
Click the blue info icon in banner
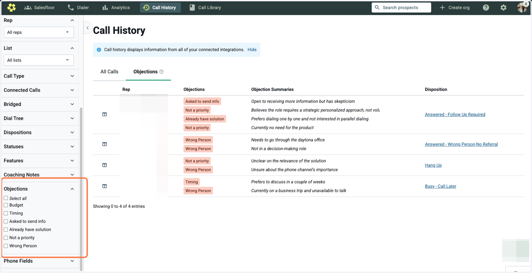99,50
